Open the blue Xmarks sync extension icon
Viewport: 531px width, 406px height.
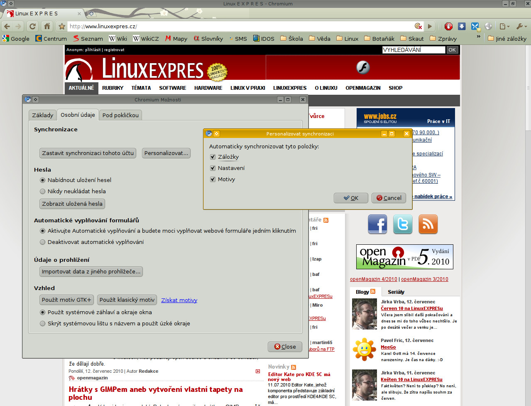[475, 26]
